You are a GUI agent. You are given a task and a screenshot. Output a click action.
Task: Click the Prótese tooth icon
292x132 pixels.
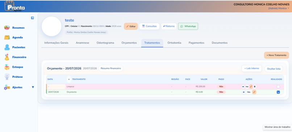[7, 77]
